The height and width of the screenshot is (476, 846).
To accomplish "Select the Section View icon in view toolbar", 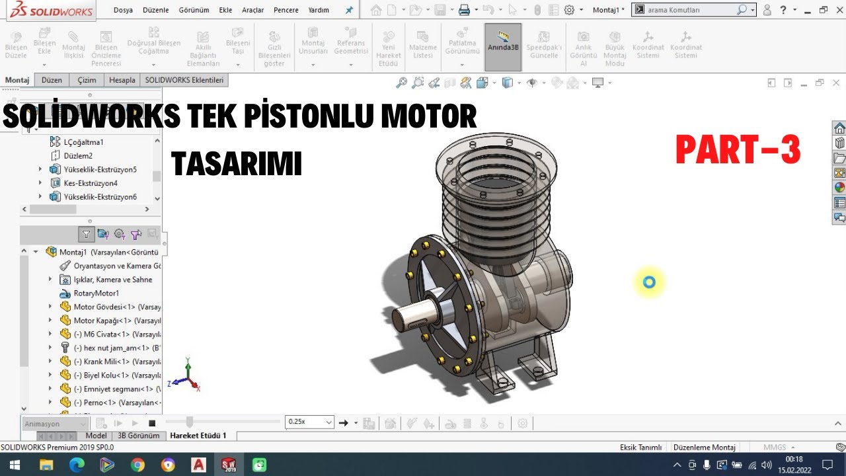I will [450, 83].
